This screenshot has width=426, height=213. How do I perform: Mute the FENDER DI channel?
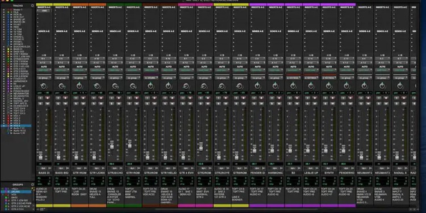point(261,104)
